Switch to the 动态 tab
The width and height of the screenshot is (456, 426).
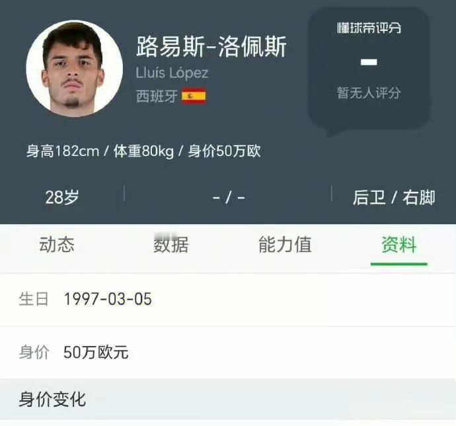point(57,244)
